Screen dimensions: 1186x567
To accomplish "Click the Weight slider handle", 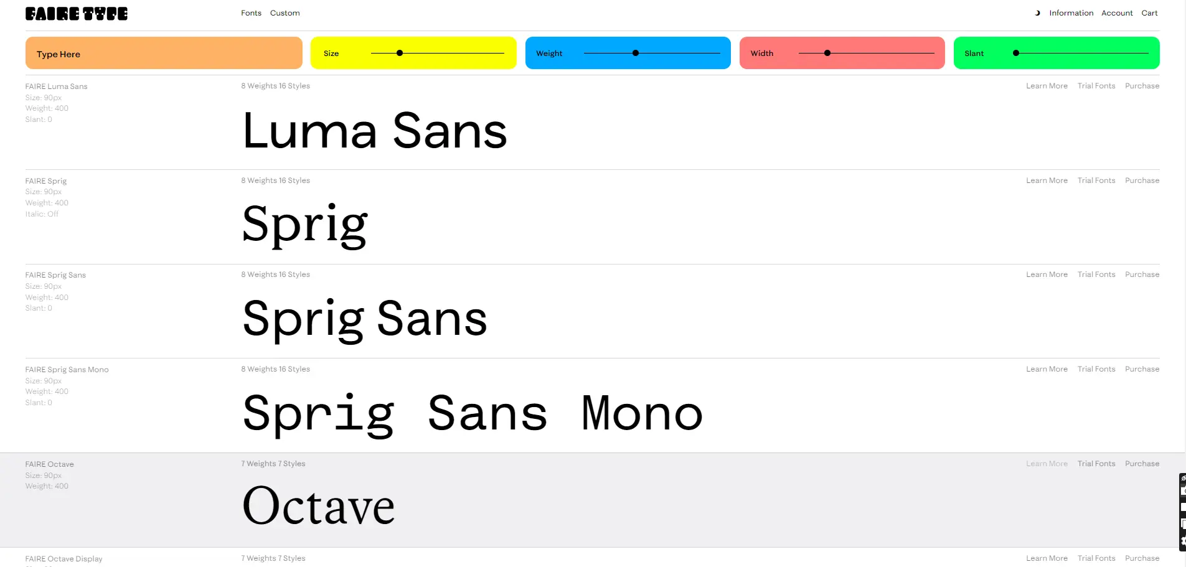I will coord(636,53).
